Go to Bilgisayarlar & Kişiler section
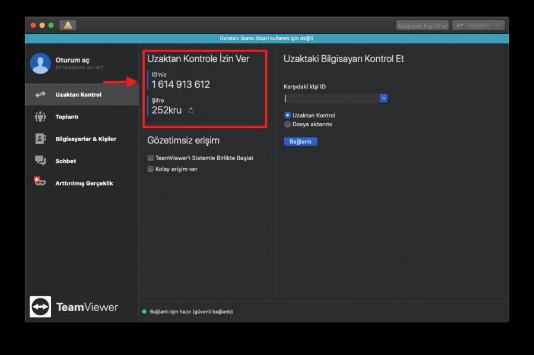 click(x=82, y=139)
